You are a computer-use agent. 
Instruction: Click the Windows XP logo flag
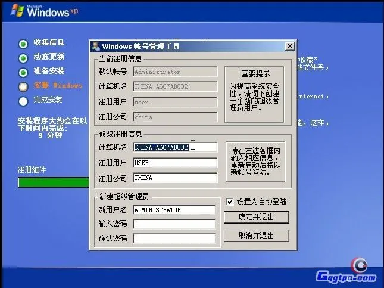(17, 11)
